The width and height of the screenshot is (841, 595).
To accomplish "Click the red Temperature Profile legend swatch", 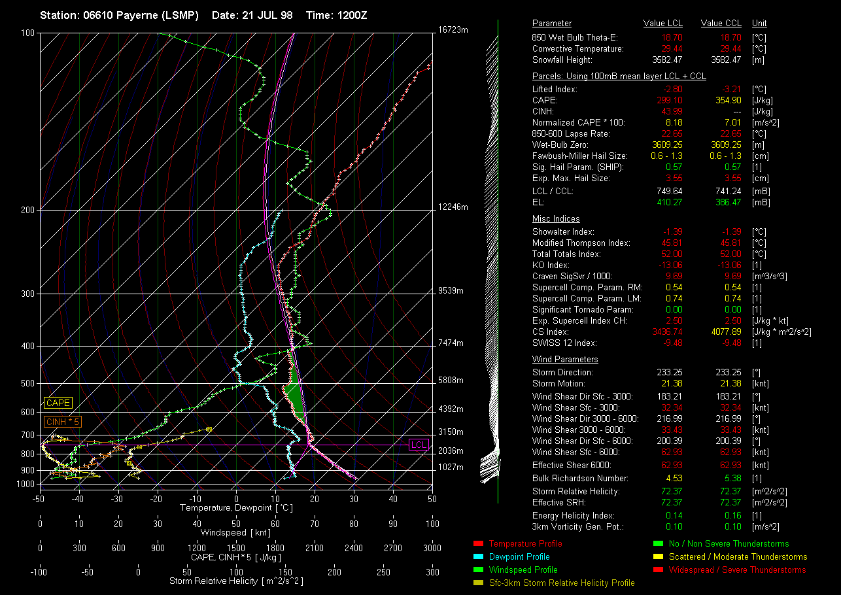I will 477,543.
